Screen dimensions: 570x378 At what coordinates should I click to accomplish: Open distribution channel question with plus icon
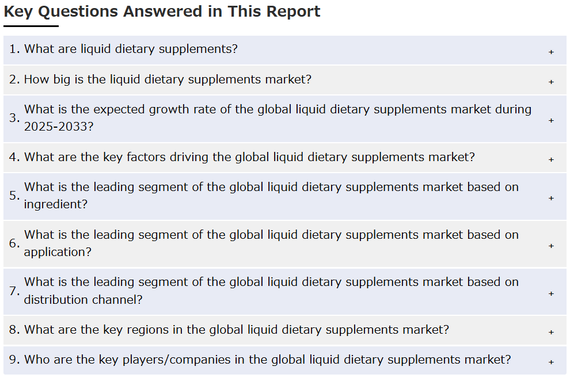click(551, 294)
